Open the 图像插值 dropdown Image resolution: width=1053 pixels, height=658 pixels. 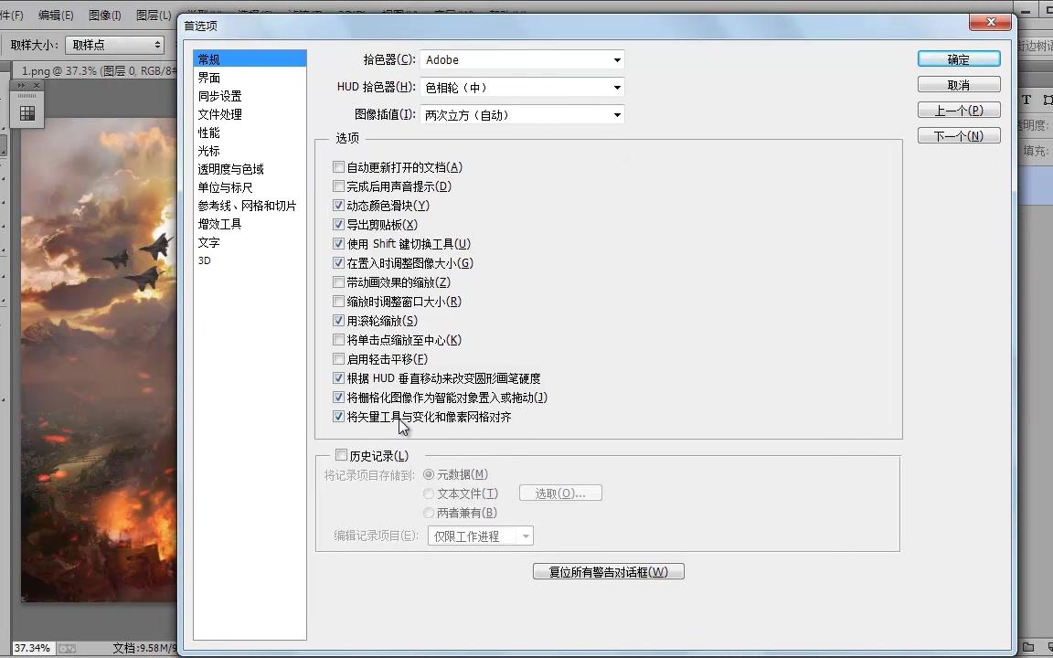point(522,114)
